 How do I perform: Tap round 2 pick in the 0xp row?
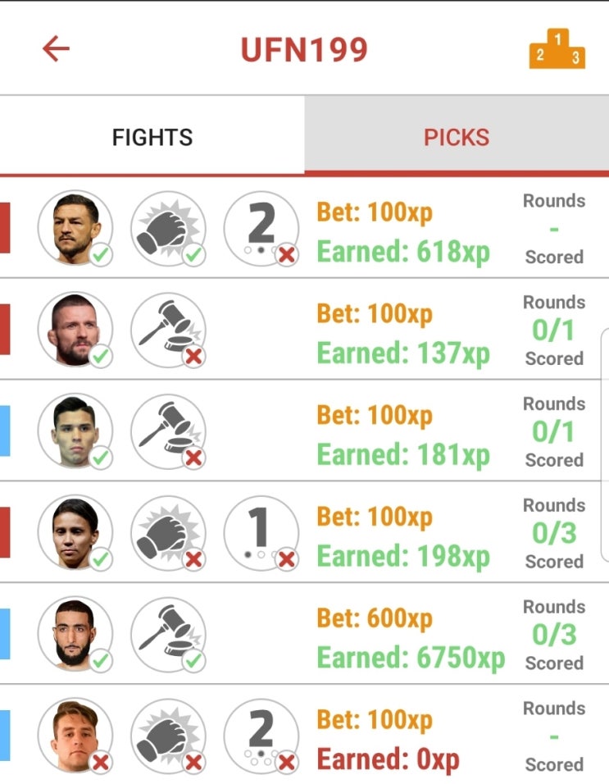(x=261, y=736)
